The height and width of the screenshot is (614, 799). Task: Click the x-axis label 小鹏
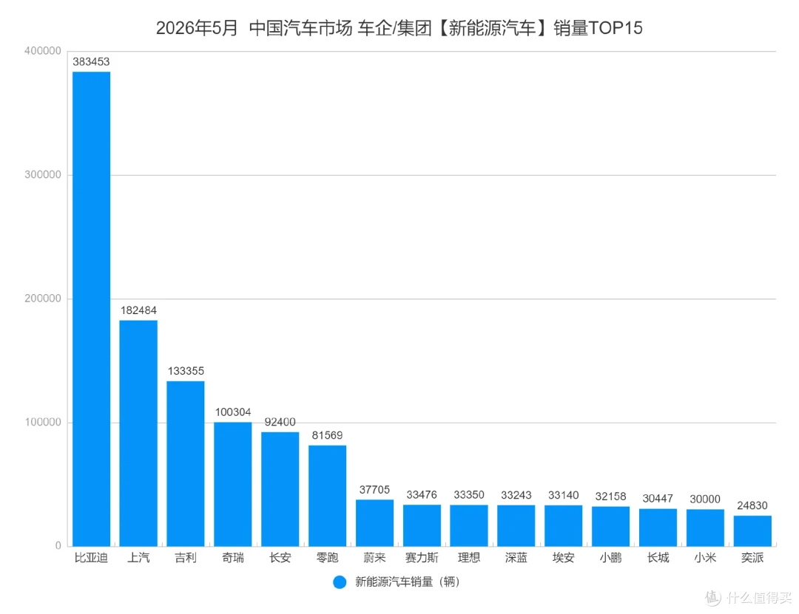(610, 558)
